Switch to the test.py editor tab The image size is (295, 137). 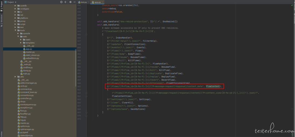coord(83,2)
